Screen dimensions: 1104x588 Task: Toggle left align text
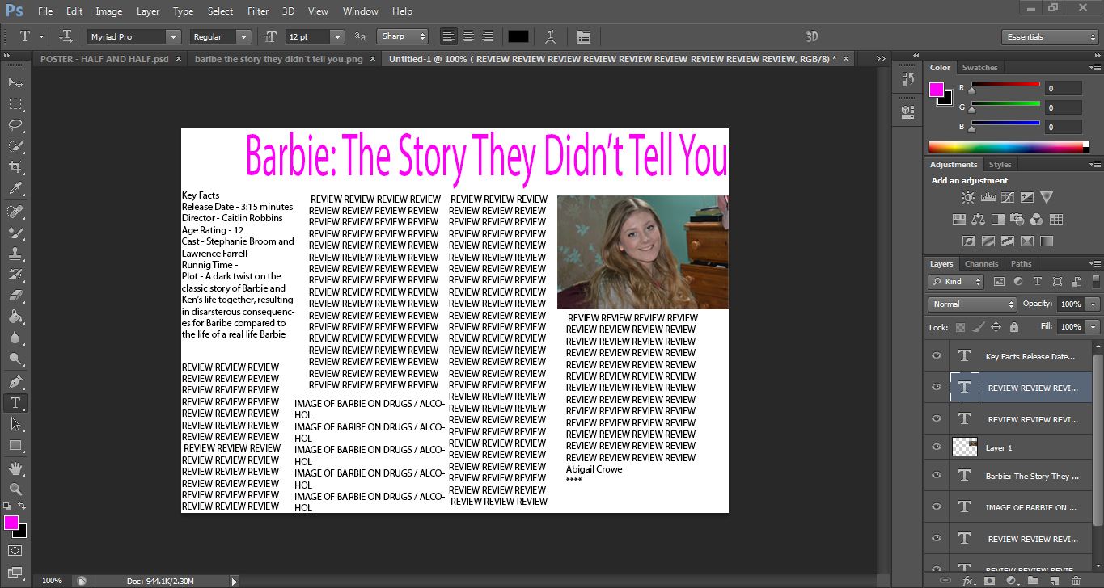click(x=448, y=36)
